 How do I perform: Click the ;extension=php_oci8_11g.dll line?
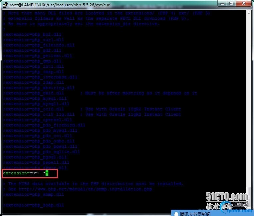(x=39, y=114)
